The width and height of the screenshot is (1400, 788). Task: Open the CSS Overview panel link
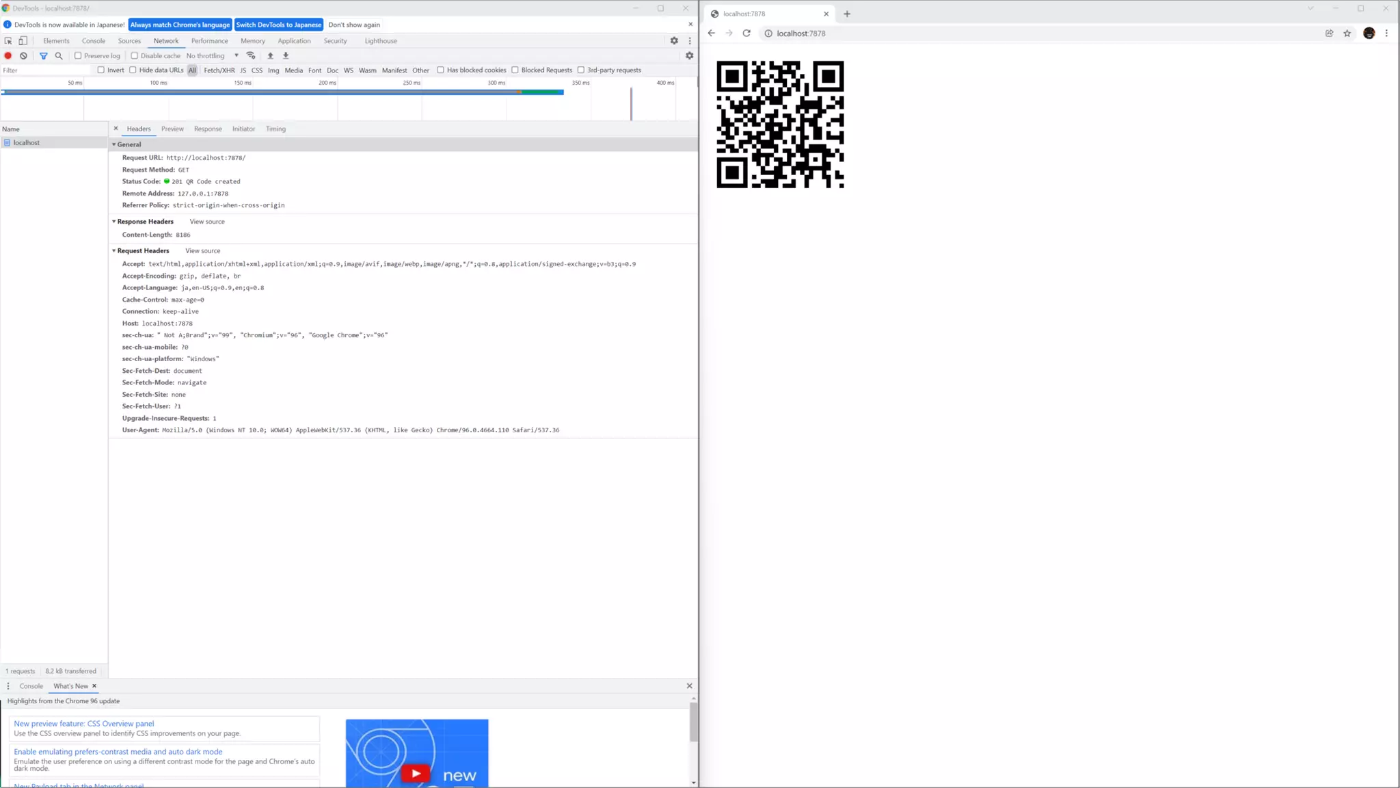pos(83,723)
